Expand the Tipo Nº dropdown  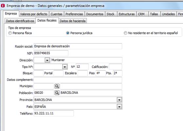point(65,67)
